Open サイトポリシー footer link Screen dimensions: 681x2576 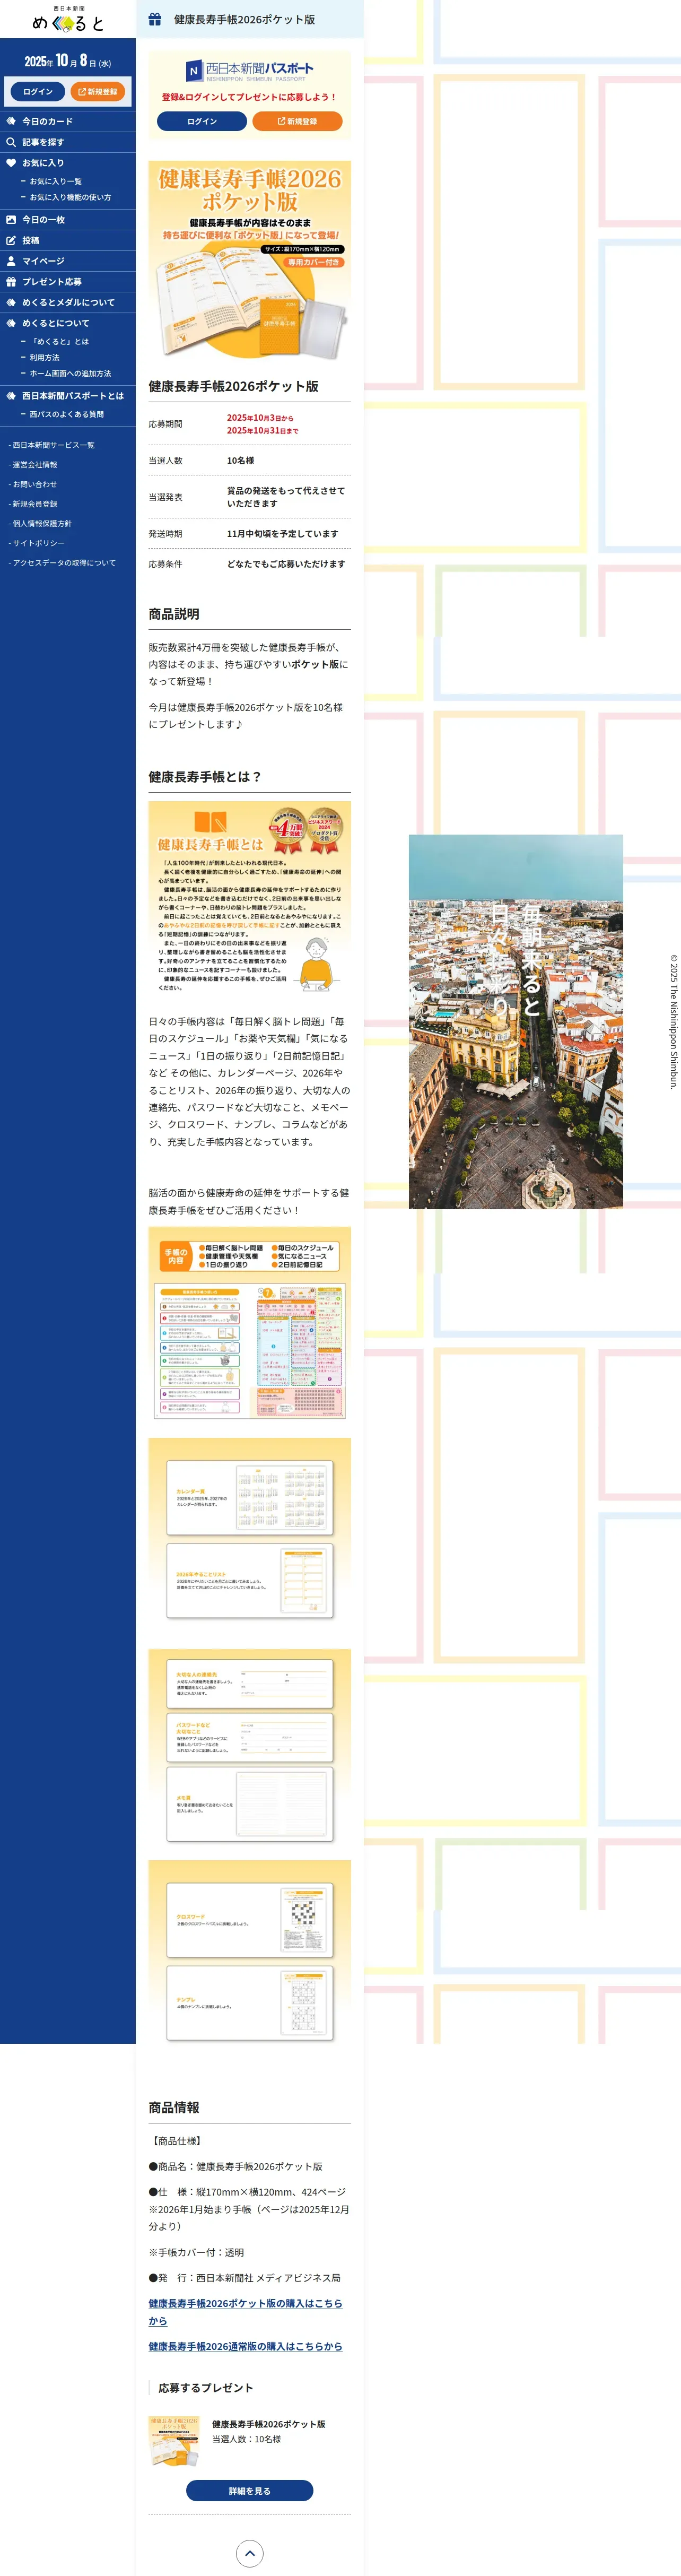tap(37, 543)
